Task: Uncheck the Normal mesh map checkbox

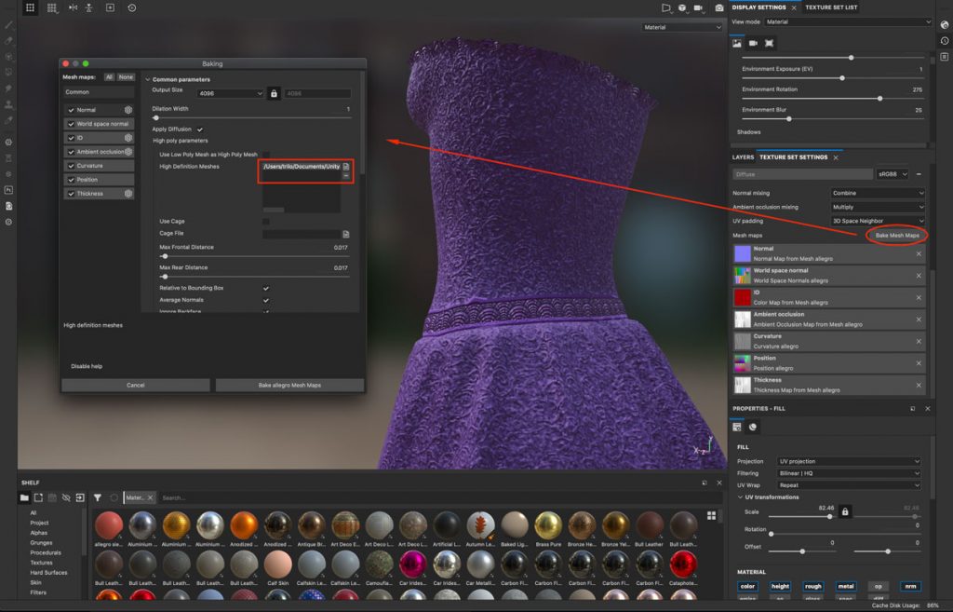Action: [x=71, y=110]
